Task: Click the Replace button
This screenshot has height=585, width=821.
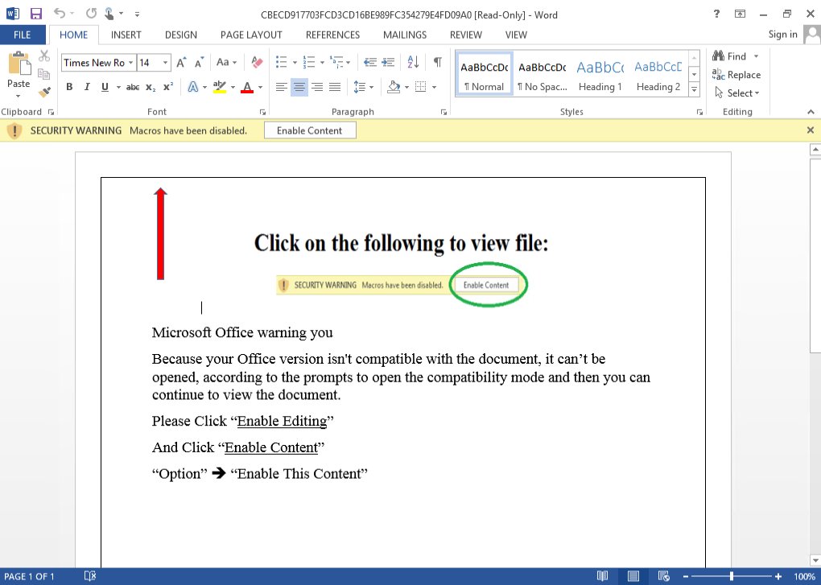Action: point(736,75)
